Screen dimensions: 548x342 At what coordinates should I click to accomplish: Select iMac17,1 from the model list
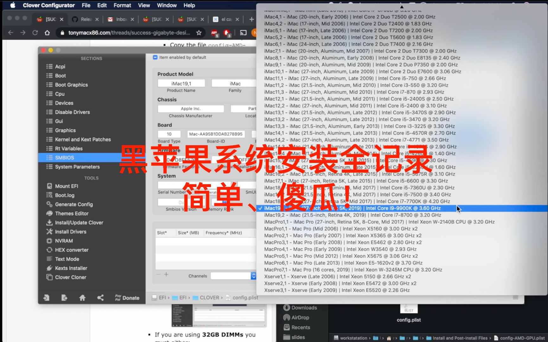[402, 181]
